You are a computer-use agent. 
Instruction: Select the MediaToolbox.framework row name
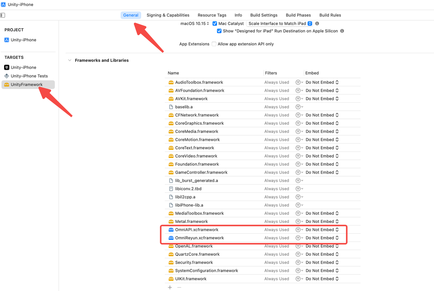pyautogui.click(x=199, y=213)
